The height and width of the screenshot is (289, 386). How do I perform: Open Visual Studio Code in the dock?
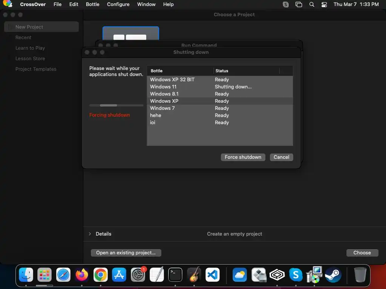click(213, 274)
